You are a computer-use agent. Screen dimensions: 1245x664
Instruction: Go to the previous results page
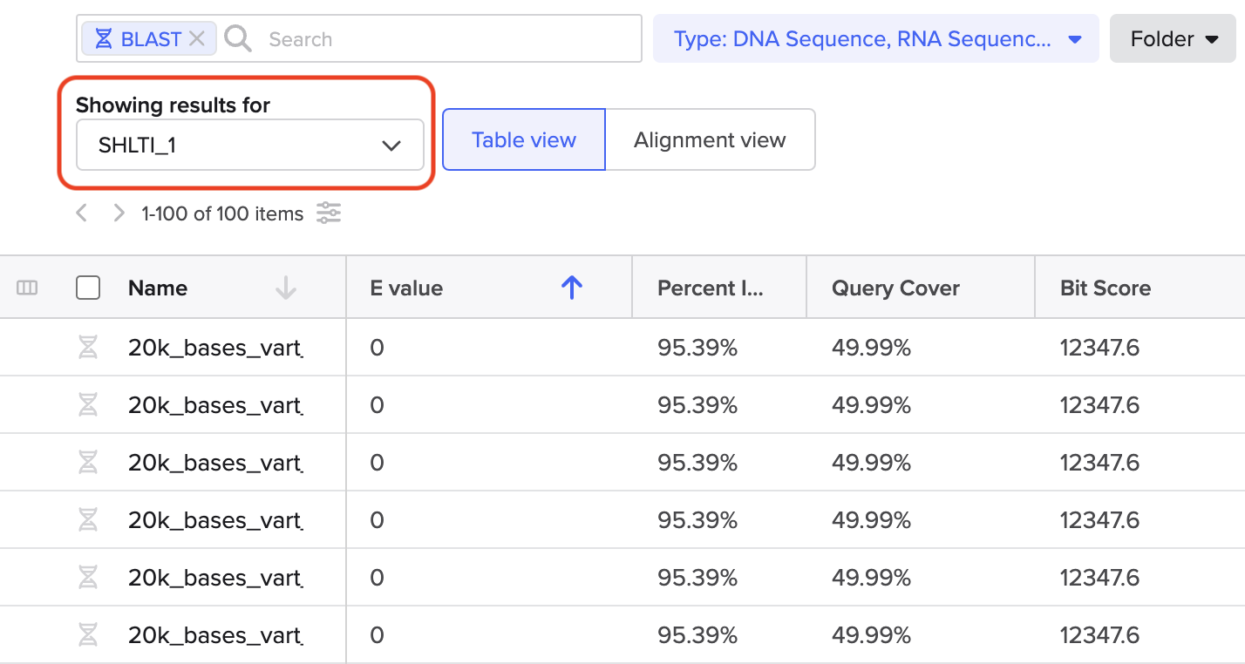[x=82, y=213]
